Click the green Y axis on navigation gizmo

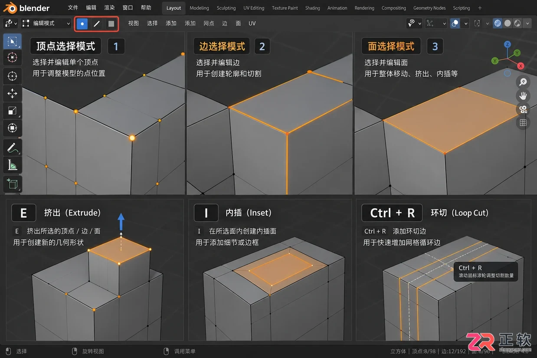(517, 53)
